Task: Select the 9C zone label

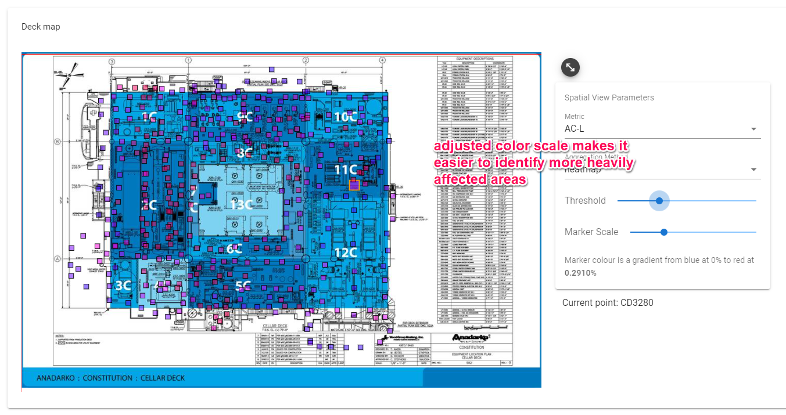Action: pos(245,117)
